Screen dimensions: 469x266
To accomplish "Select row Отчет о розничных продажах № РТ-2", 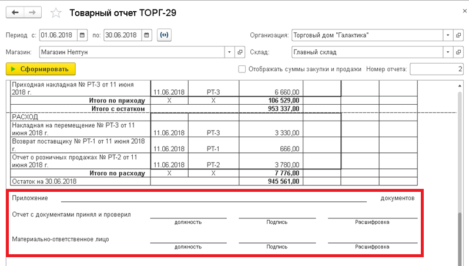I will click(80, 161).
